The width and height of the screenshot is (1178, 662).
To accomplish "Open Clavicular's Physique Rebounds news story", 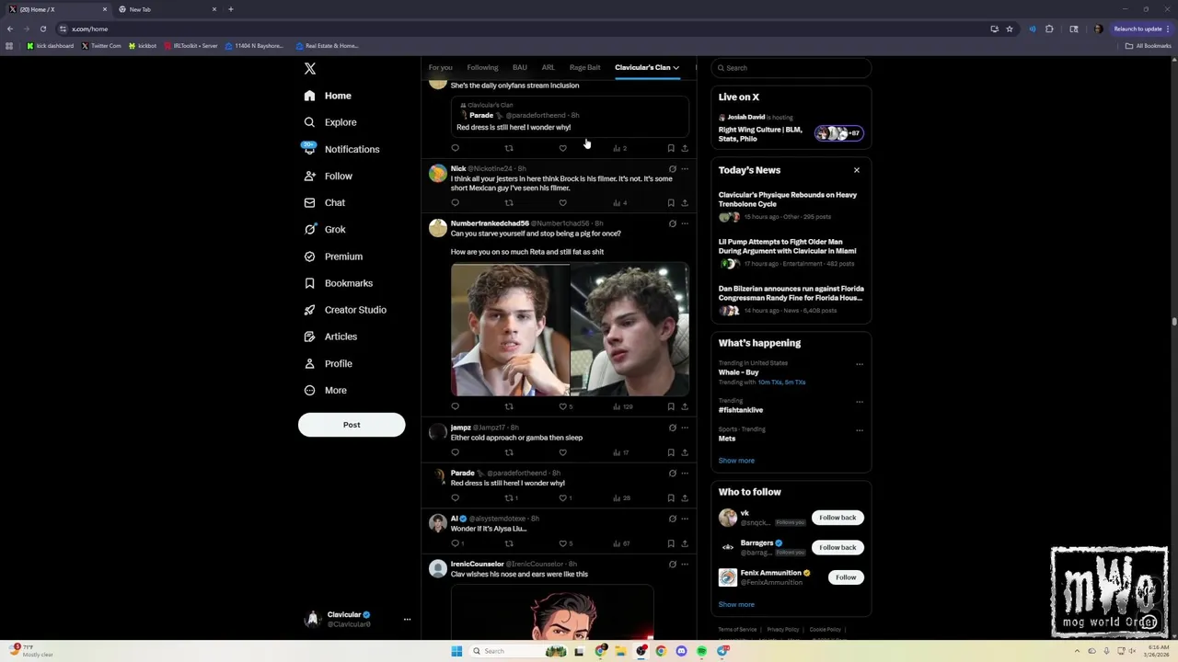I will click(789, 199).
